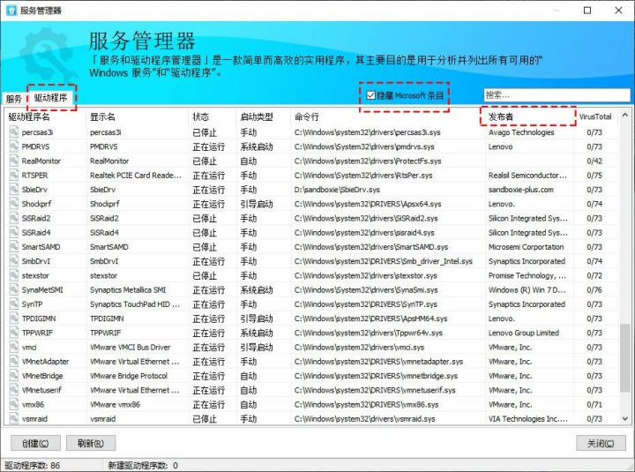Open the 驱动程序 tab

tap(50, 98)
